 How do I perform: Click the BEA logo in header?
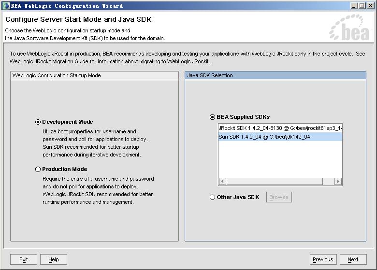(x=349, y=28)
